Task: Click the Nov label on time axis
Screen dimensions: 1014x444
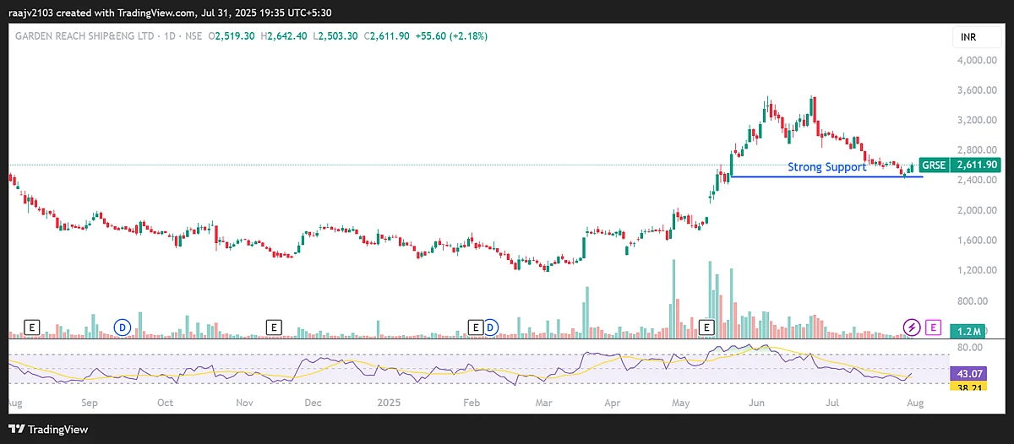Action: click(x=245, y=403)
